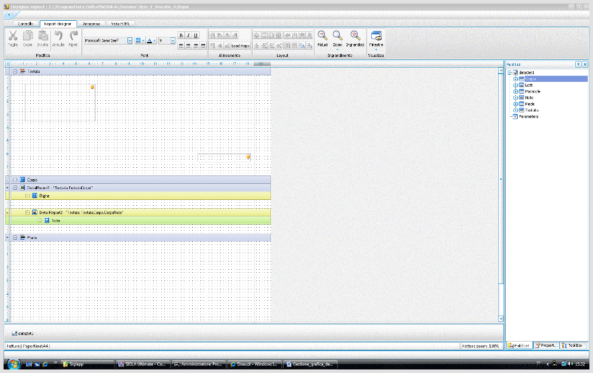Open the SIGLA Ultimate taskbar item

143,364
